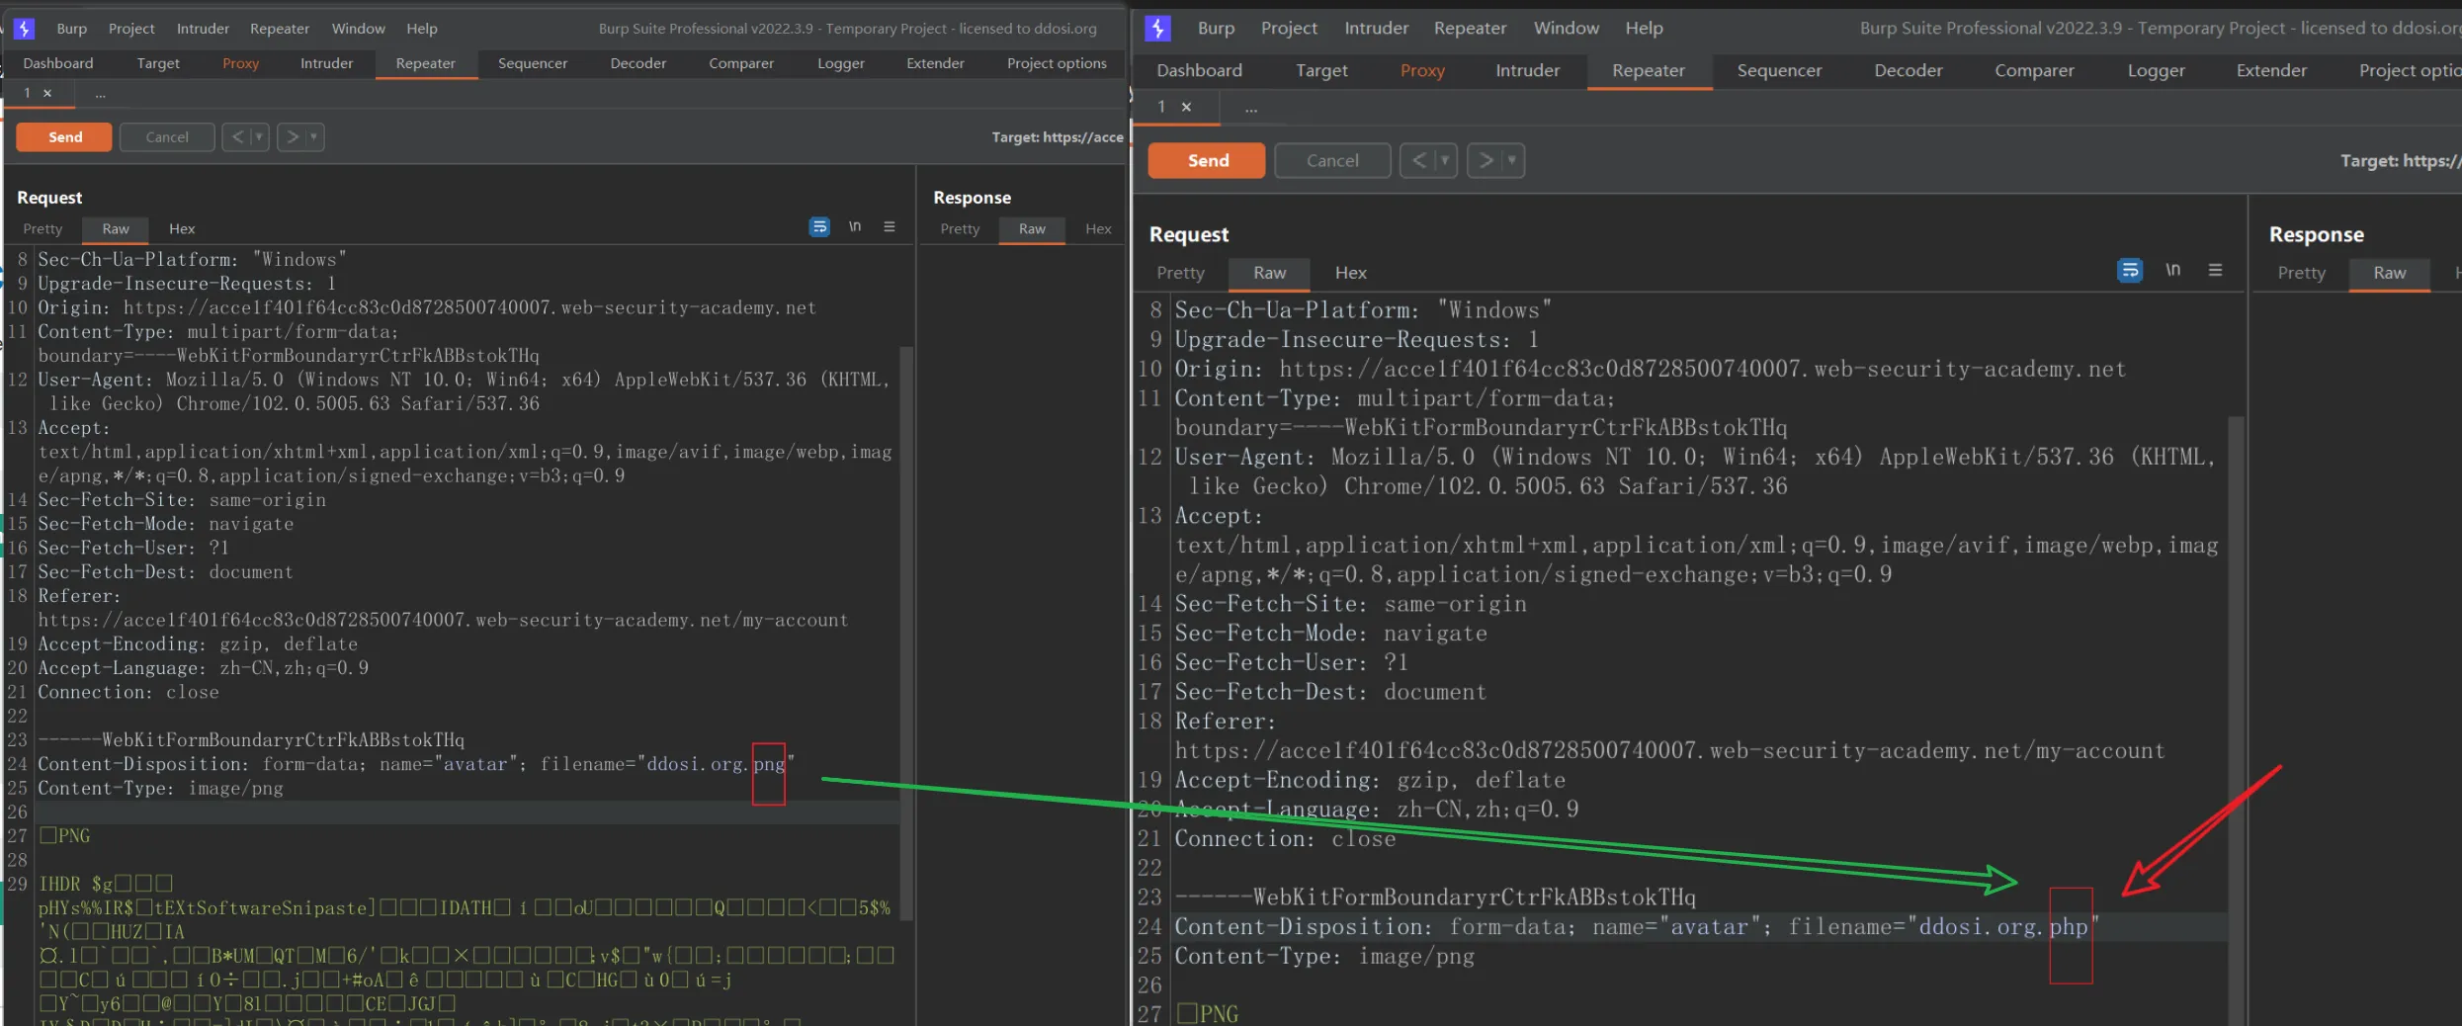Open request editor options menu in left window
2462x1026 pixels.
click(x=890, y=227)
